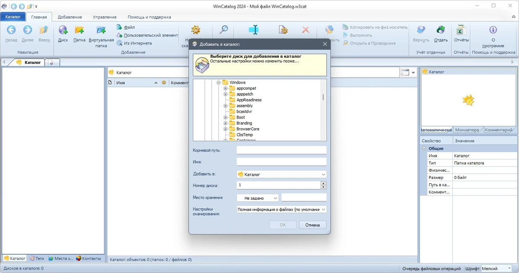This screenshot has width=519, height=273.
Task: Expand the assembly folder node
Action: 226,106
